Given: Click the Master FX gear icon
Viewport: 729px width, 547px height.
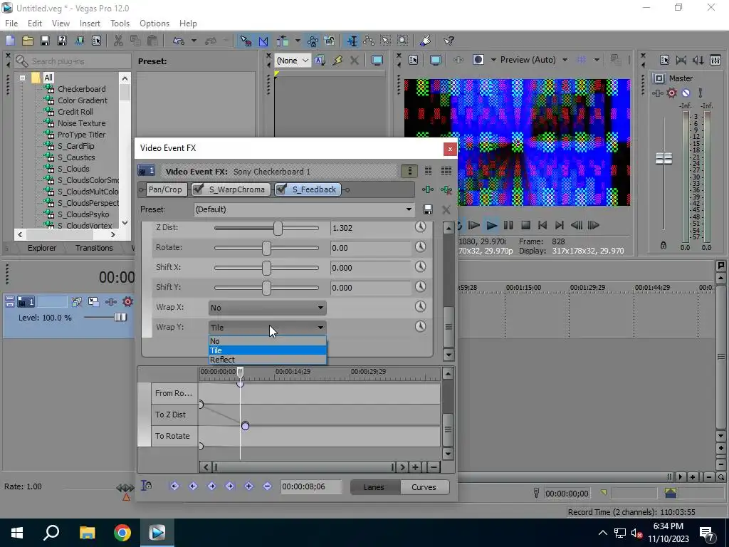Looking at the screenshot, I should coord(672,93).
